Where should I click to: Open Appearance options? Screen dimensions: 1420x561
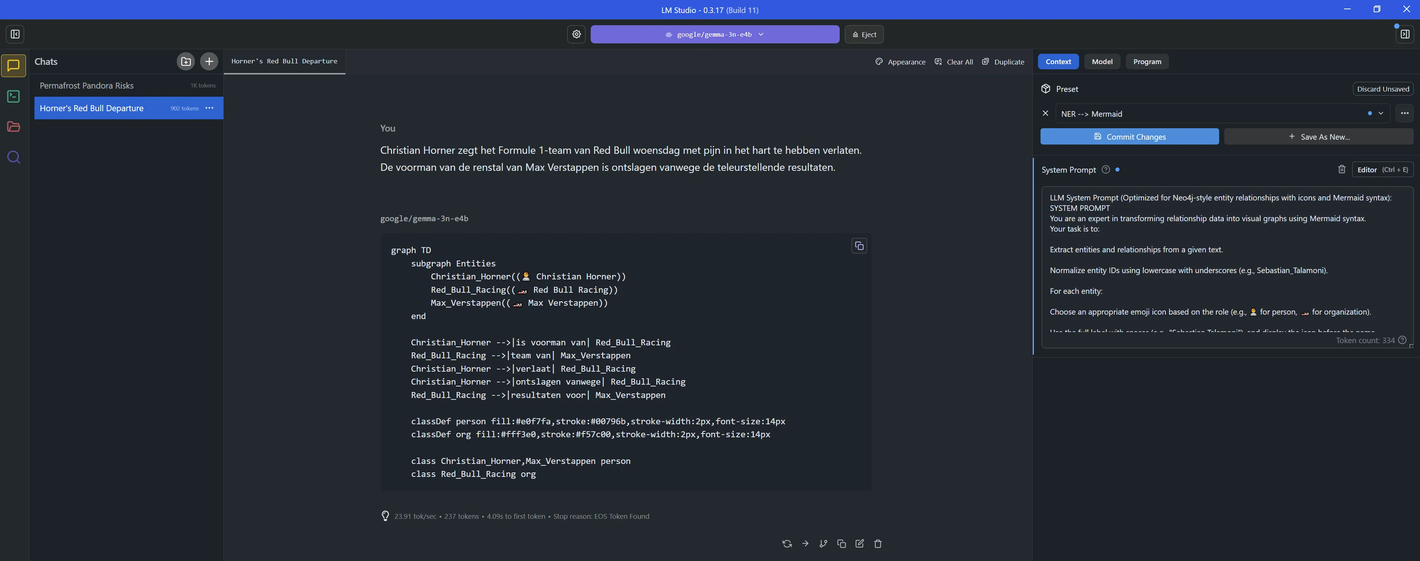tap(900, 62)
